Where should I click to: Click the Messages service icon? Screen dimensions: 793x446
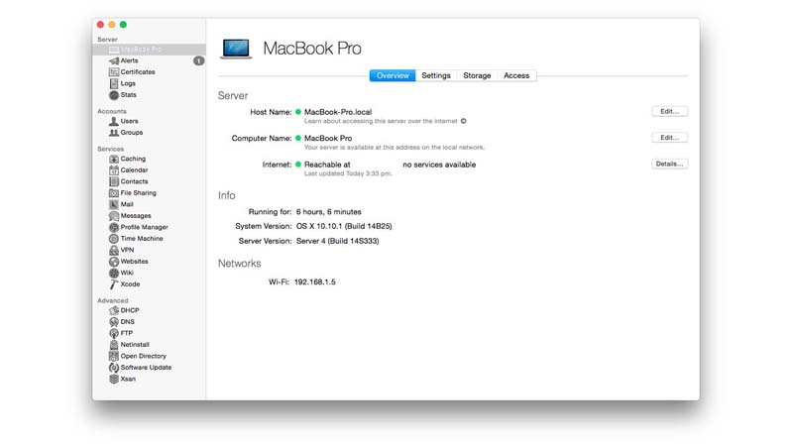pyautogui.click(x=114, y=216)
